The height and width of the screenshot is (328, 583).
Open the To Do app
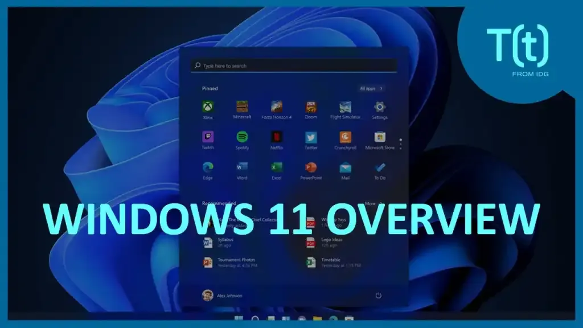point(380,171)
